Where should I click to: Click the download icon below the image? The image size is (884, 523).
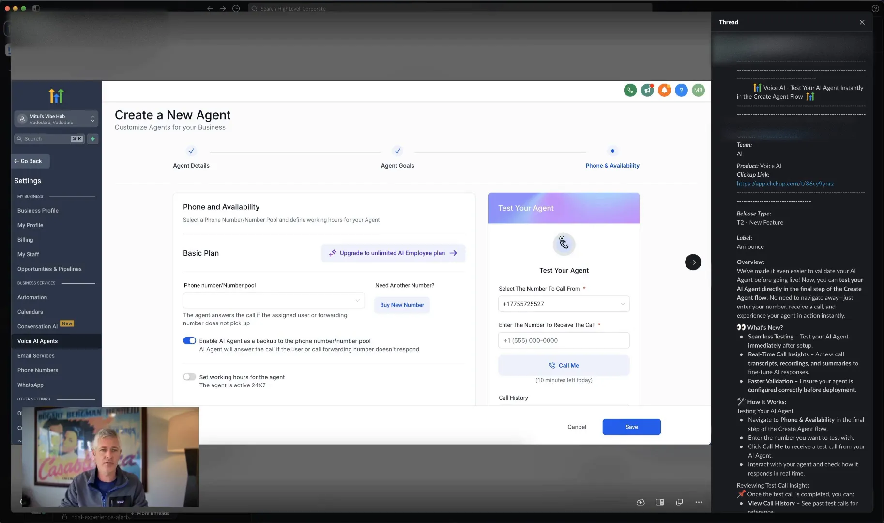pyautogui.click(x=640, y=502)
